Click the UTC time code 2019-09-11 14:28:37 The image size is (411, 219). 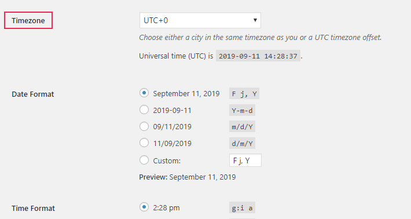[258, 56]
